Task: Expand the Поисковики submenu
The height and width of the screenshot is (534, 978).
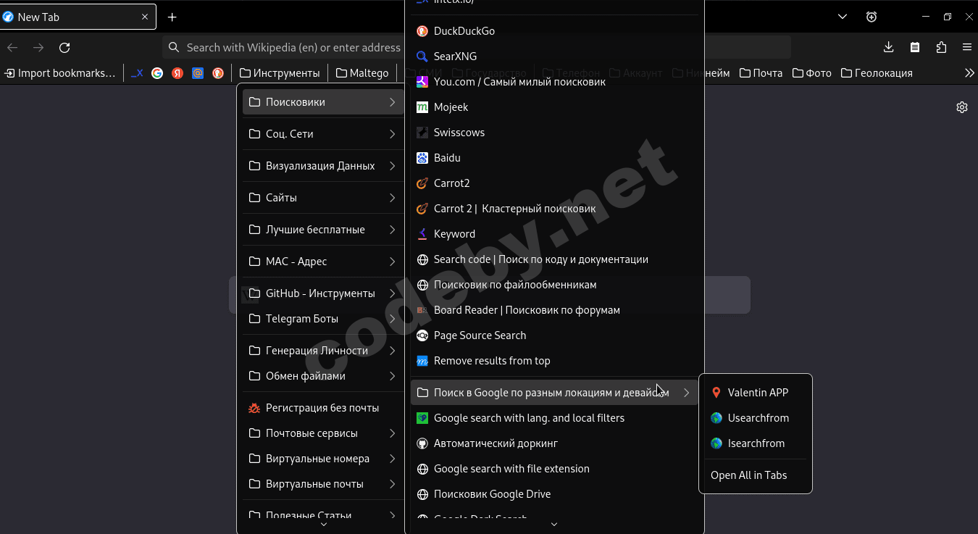Action: click(322, 102)
